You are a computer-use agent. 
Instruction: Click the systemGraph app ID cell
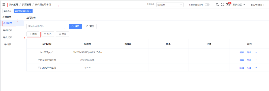[87, 60]
